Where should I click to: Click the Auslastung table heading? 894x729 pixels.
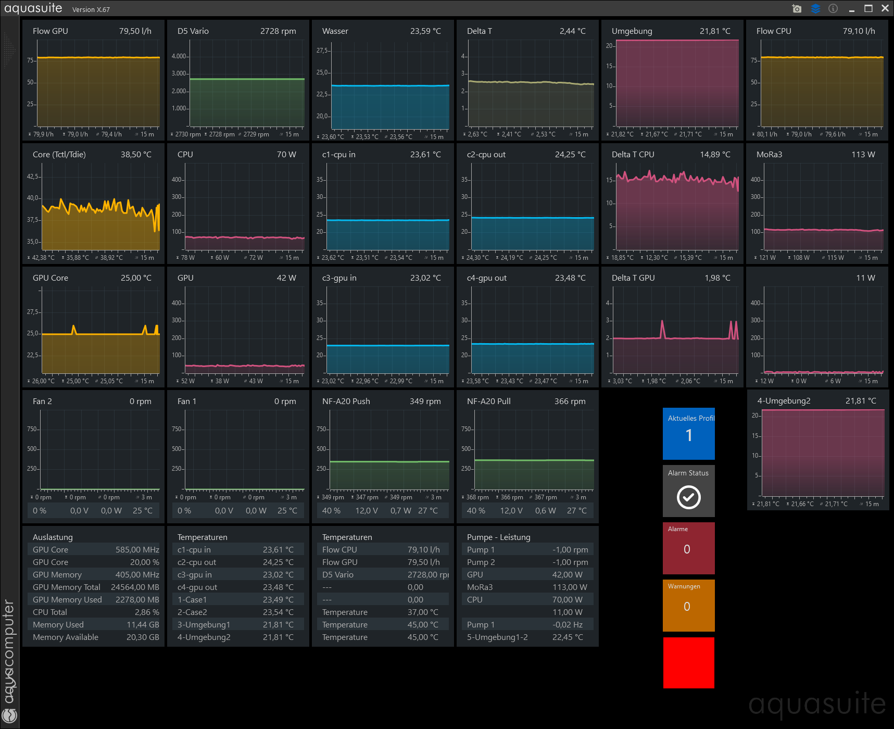[53, 537]
